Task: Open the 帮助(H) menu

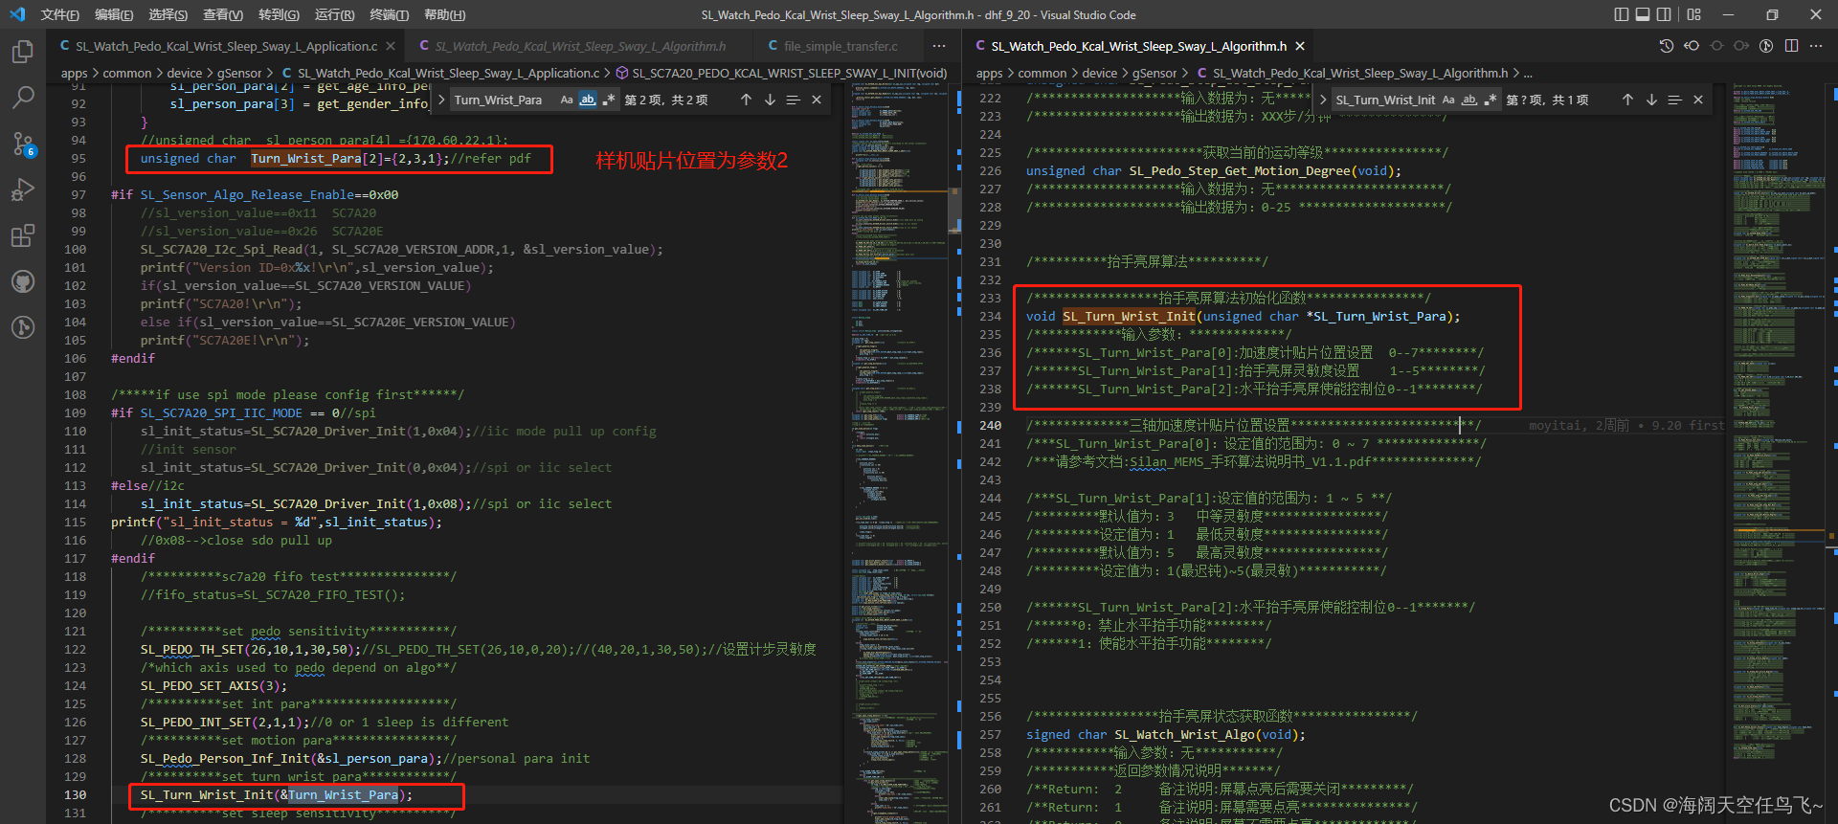Action: 444,14
